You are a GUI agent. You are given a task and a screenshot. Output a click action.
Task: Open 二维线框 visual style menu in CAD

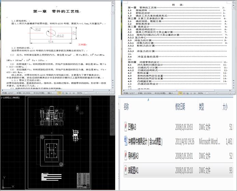coord(15,98)
